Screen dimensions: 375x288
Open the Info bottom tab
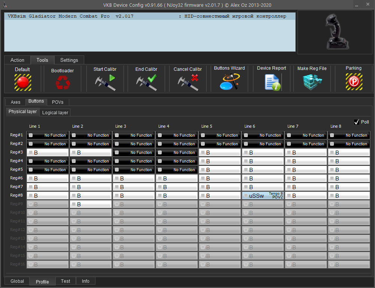86,281
